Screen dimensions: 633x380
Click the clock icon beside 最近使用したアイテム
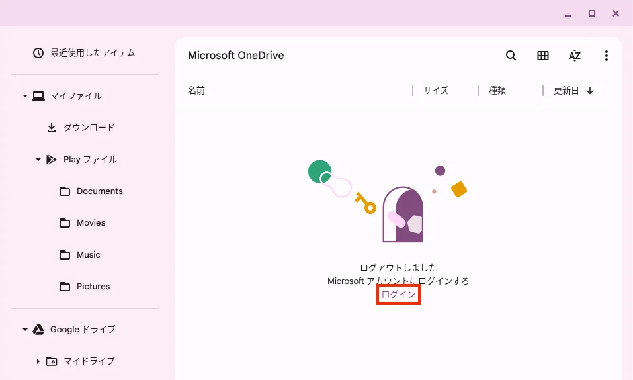click(38, 53)
